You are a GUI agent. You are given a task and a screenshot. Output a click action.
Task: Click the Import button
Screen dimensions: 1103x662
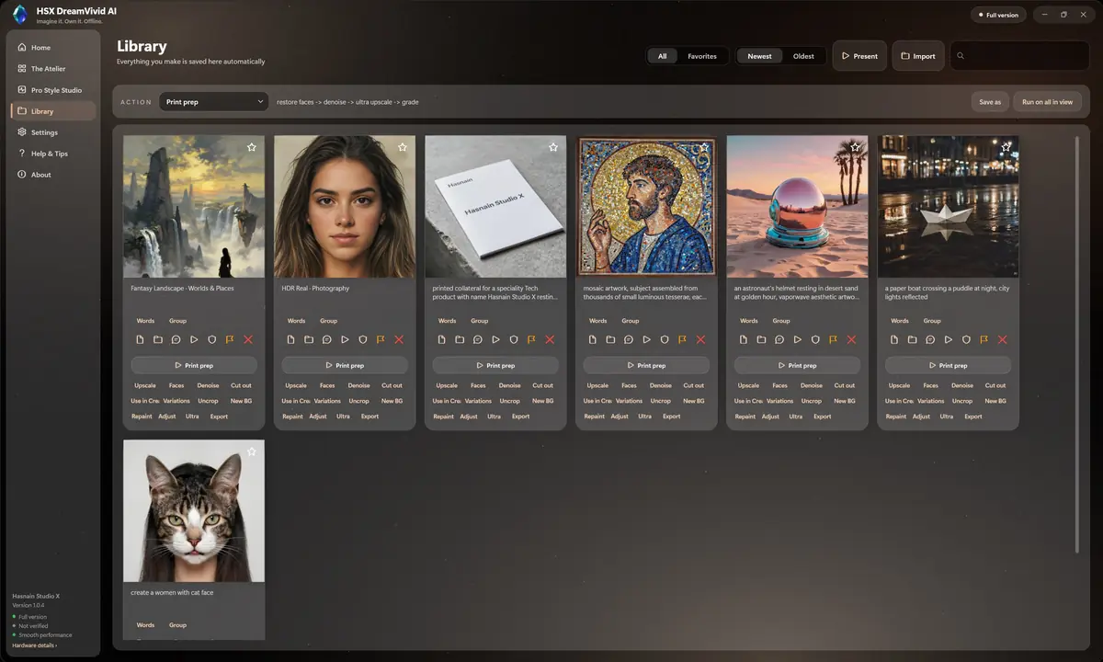click(918, 56)
